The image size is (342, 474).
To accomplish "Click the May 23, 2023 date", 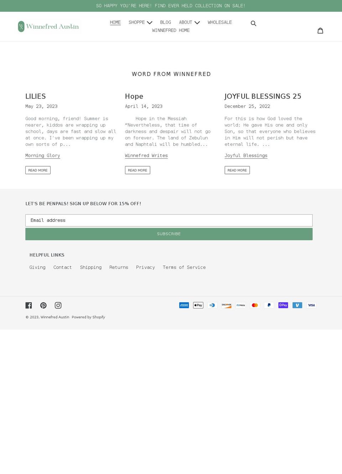I will click(41, 106).
